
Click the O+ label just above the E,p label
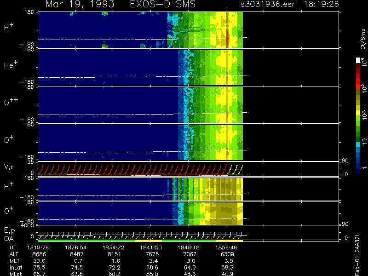point(9,211)
